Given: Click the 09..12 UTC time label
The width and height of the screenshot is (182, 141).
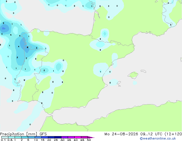Looking at the screenshot, I should point(151,134).
